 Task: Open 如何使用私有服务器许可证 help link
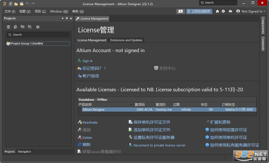(235, 145)
